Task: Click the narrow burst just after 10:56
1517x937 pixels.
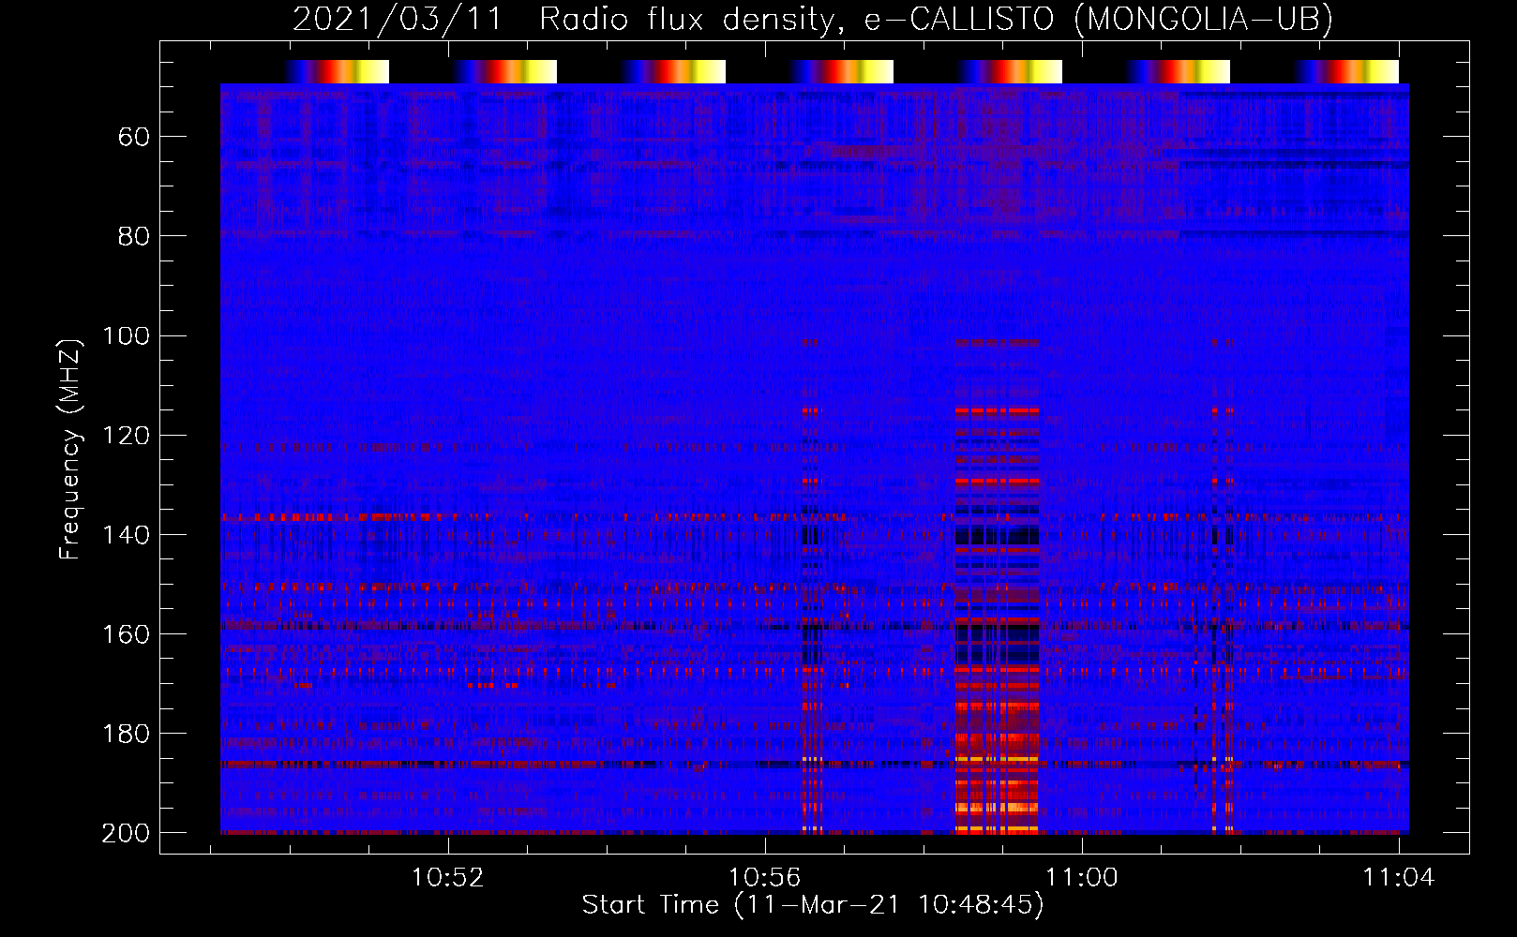Action: 812,586
